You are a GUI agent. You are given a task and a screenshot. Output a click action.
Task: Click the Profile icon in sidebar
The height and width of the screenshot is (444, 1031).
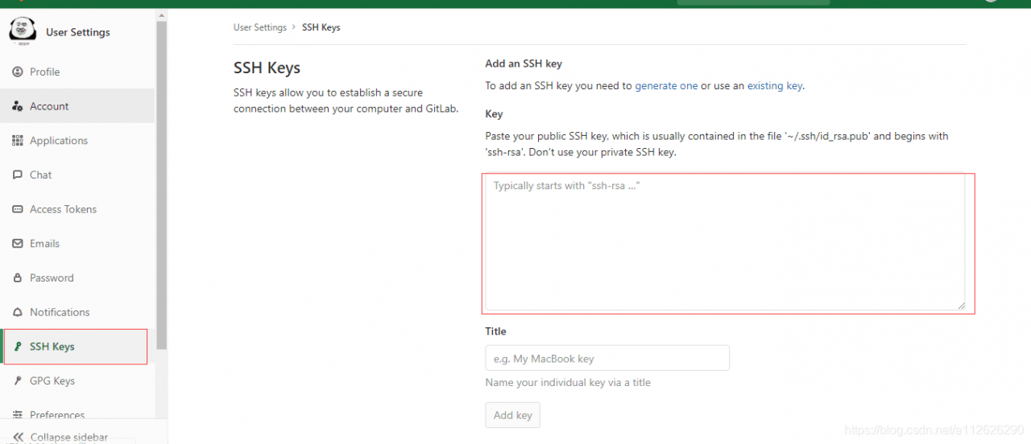point(18,72)
